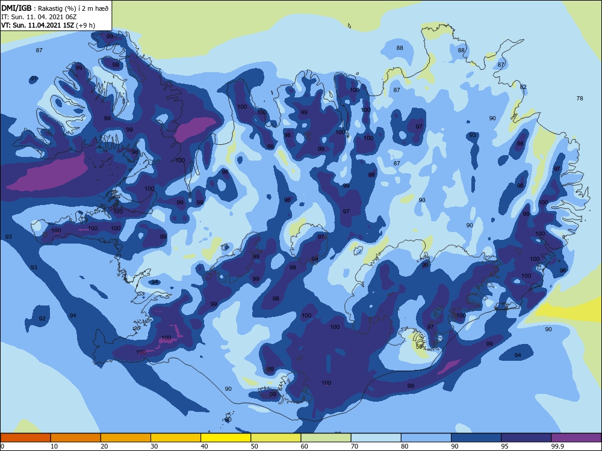
Task: Click the yellow-green 50–60 legend swatch
Action: tap(276, 438)
